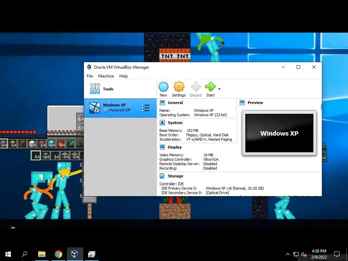Click the network tray icon
The image size is (348, 261).
(x=296, y=254)
